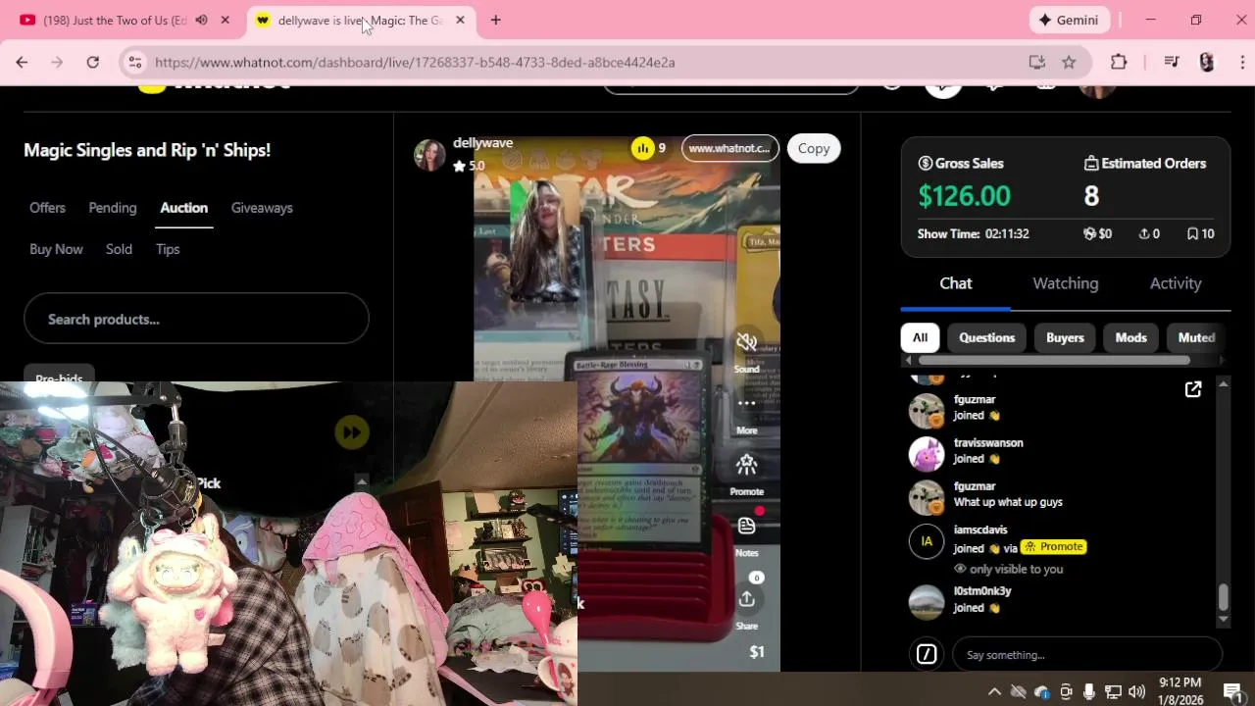Bookmark this page with the star

[x=1069, y=62]
